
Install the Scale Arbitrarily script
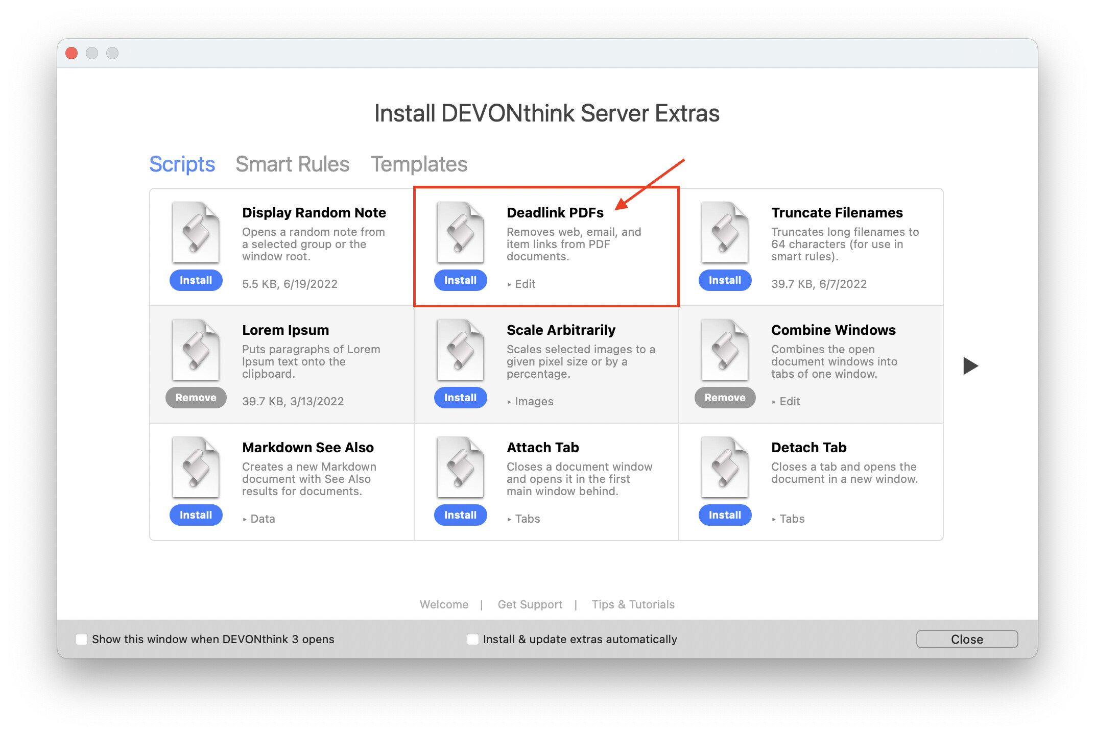click(x=461, y=398)
